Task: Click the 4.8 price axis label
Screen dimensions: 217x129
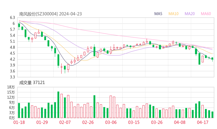Action: pyautogui.click(x=12, y=47)
